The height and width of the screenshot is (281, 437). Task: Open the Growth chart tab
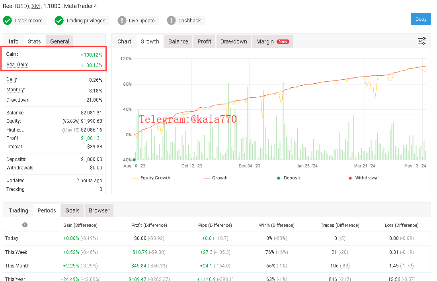150,41
